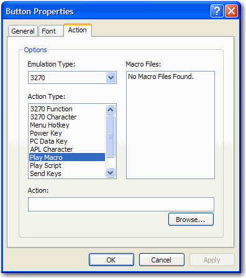Switch to the Font tab

coord(49,31)
